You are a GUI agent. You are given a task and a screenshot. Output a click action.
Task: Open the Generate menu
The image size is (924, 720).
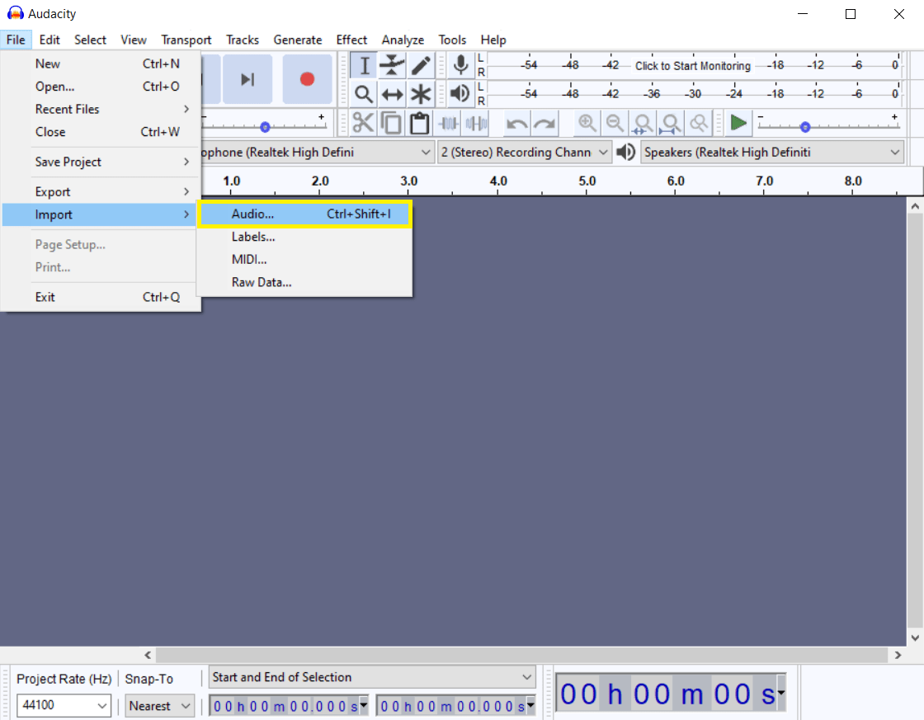[298, 40]
